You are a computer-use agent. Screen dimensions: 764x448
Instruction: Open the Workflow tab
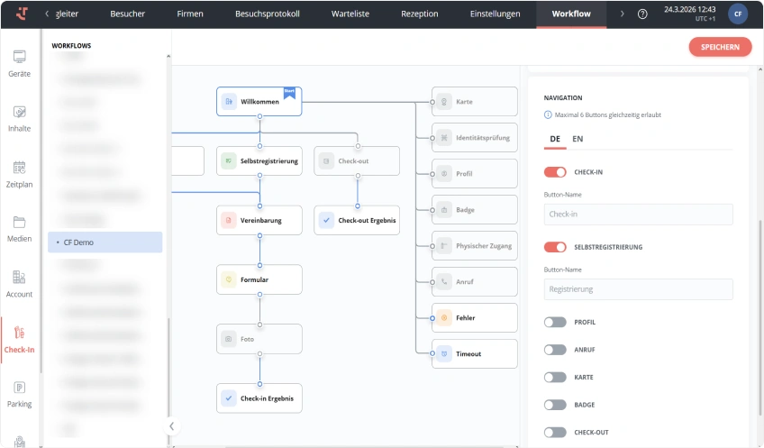571,14
